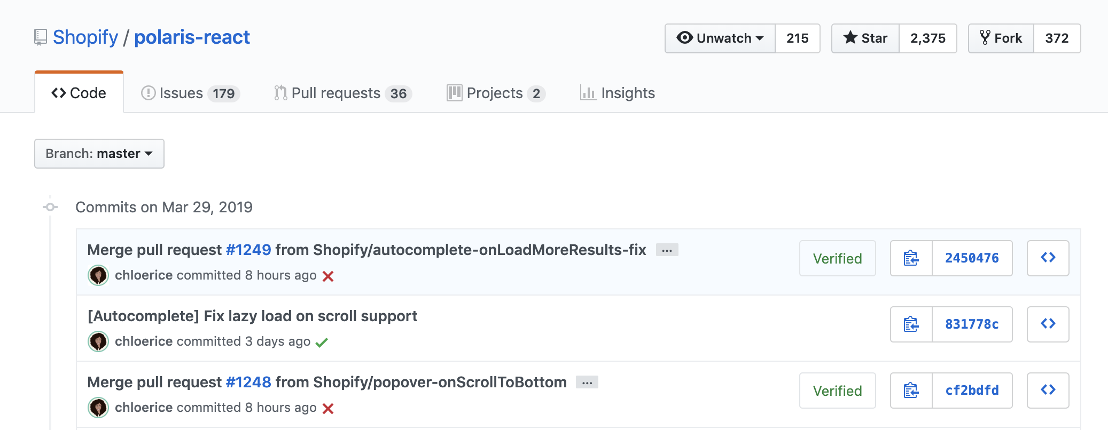Browse code at merge commit cf2bdfd
This screenshot has height=430, width=1108.
point(1047,391)
